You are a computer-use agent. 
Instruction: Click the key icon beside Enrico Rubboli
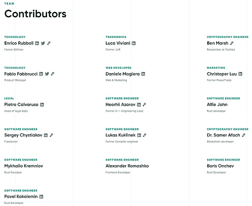click(49, 43)
